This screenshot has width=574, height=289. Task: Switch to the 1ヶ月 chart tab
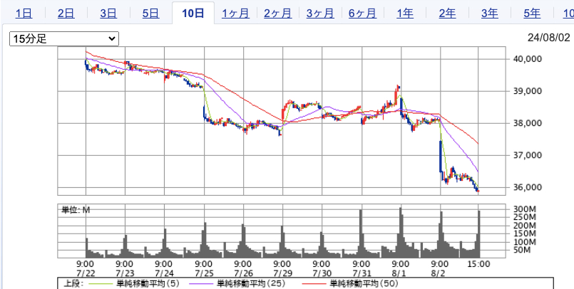click(235, 14)
